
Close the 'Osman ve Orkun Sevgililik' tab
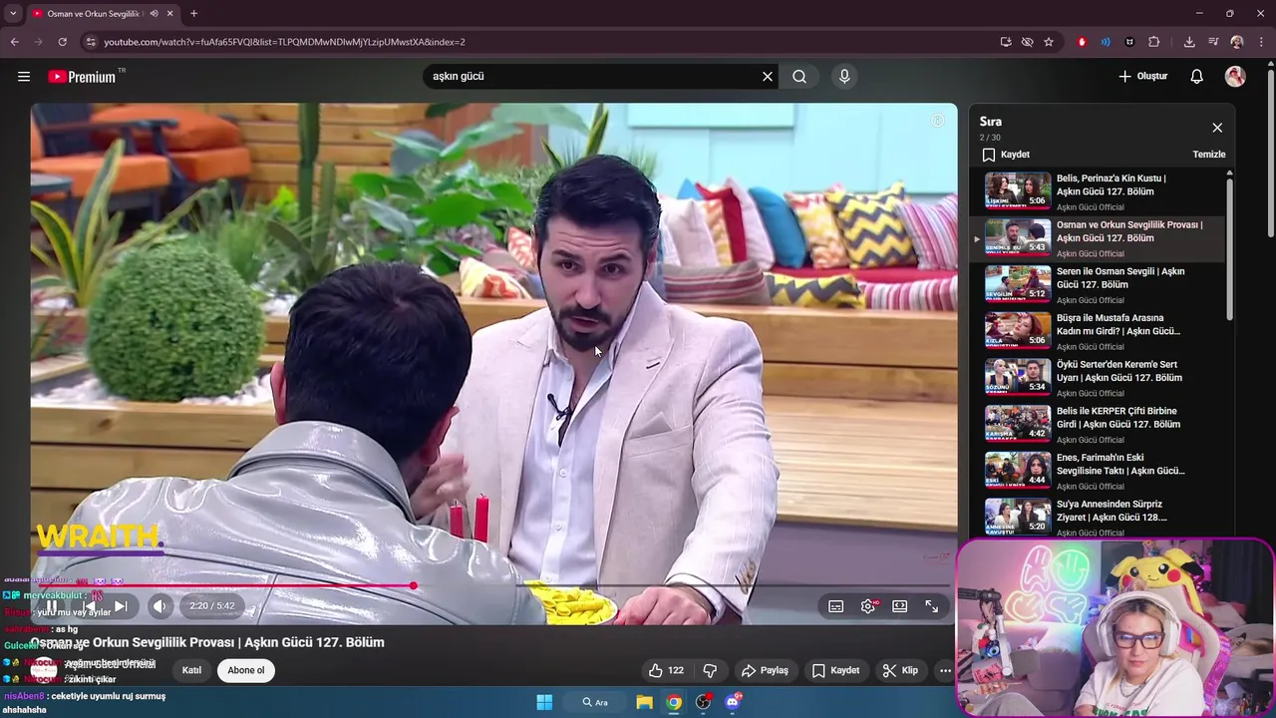[x=169, y=13]
